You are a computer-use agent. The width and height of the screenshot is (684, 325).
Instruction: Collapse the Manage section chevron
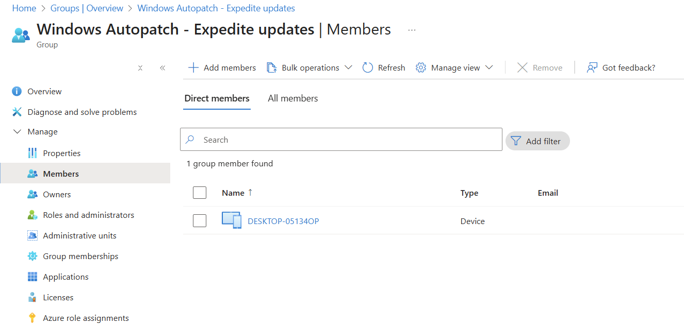pyautogui.click(x=17, y=132)
